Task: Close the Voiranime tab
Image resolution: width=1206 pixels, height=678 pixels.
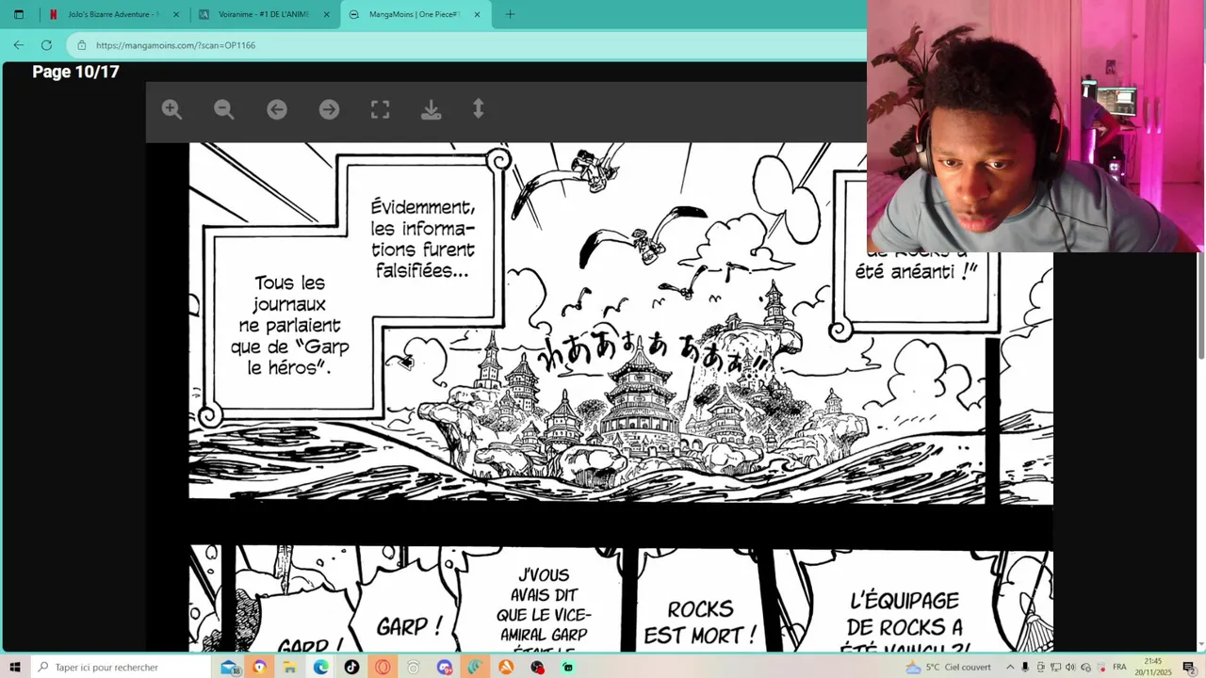Action: tap(327, 14)
